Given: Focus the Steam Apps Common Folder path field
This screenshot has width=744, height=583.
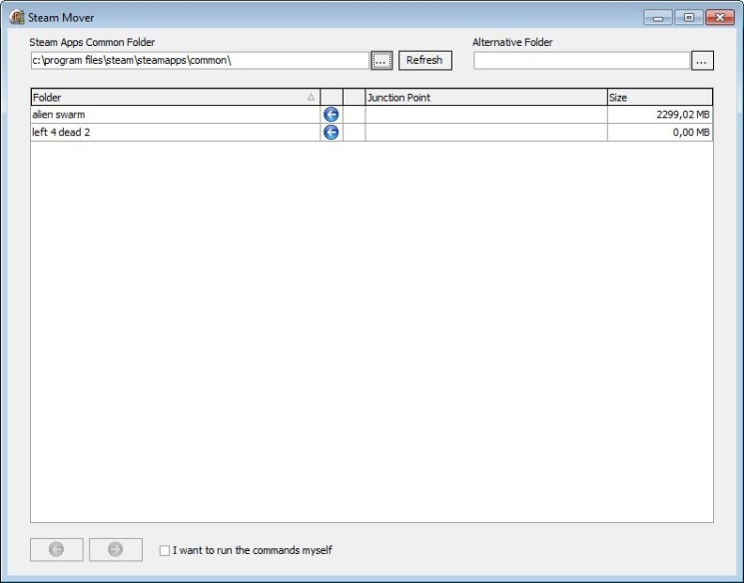Looking at the screenshot, I should pos(200,60).
